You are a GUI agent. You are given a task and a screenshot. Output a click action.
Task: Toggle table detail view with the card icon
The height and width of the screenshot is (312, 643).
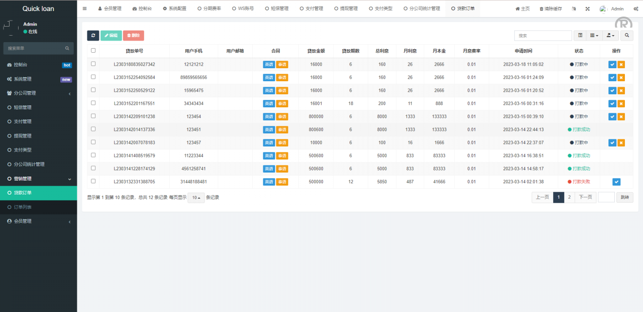580,35
